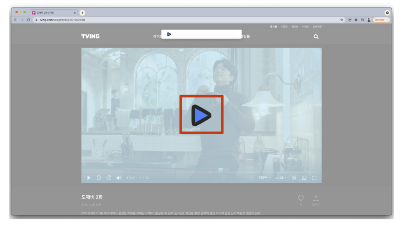Image resolution: width=403 pixels, height=230 pixels.
Task: Click the 이용권 top link
Action: (x=284, y=26)
